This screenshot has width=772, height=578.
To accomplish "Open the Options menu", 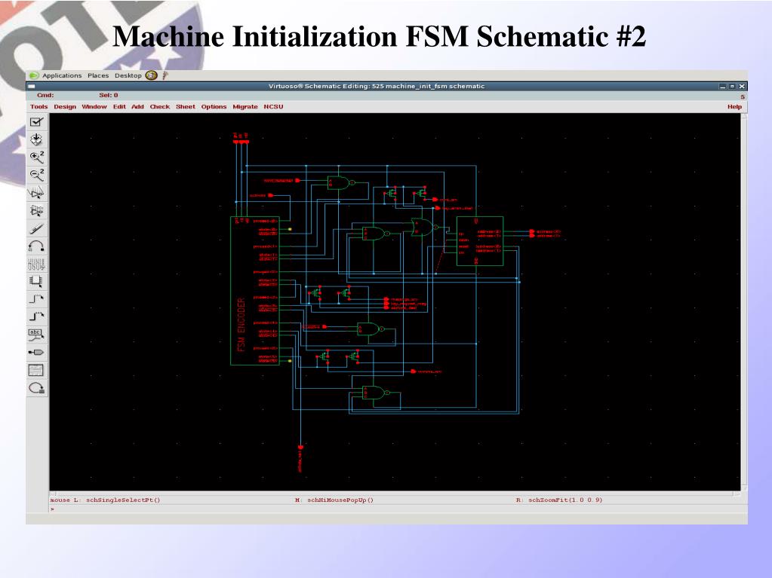I will pos(214,107).
